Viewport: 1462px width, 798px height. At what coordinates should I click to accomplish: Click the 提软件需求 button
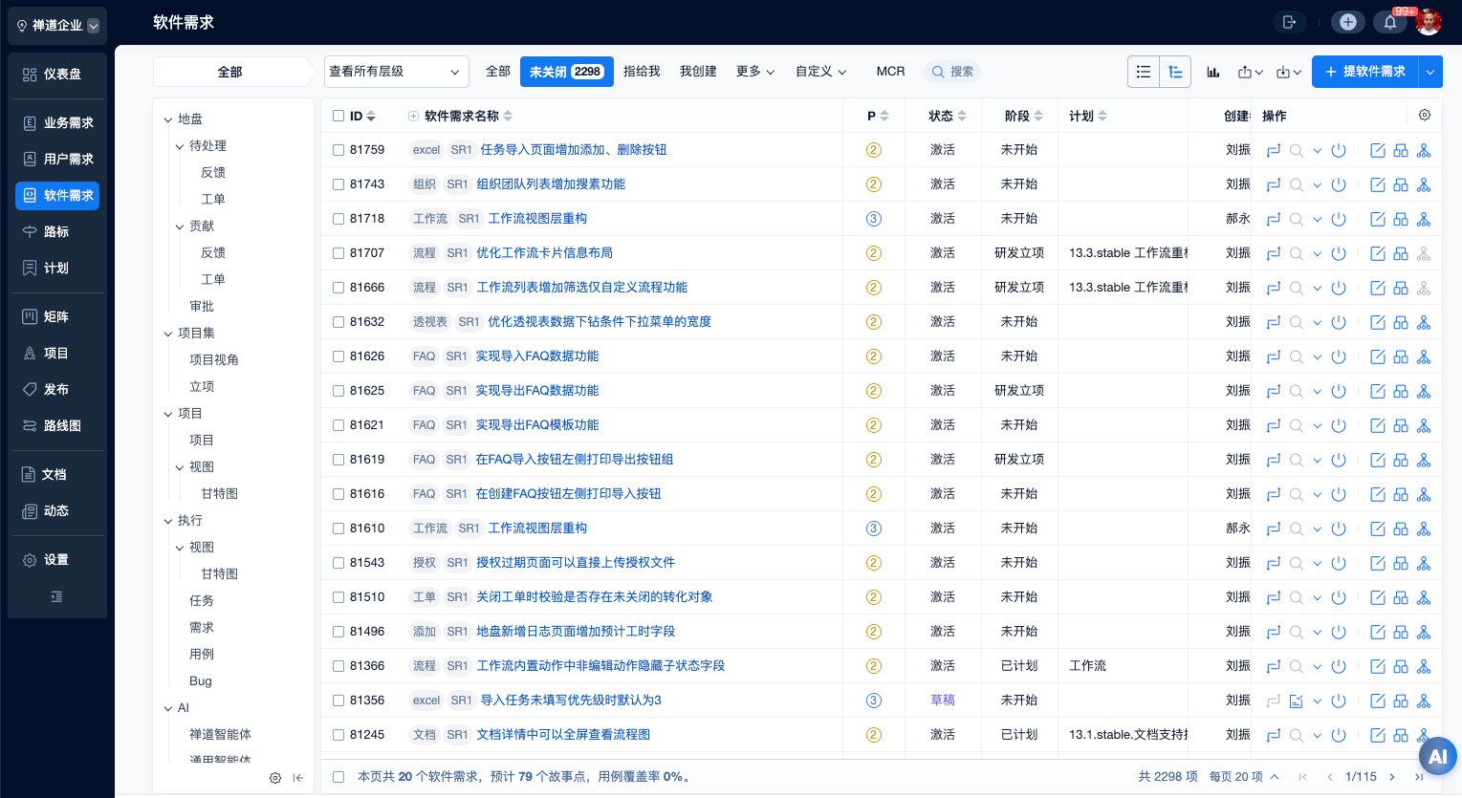1364,72
